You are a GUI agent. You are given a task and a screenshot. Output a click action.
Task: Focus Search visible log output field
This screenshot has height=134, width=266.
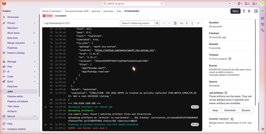(137, 23)
